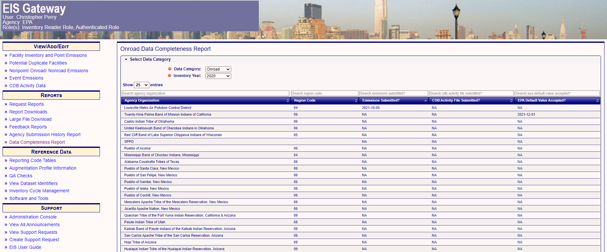Collapse the Select Data Category section

pyautogui.click(x=126, y=59)
